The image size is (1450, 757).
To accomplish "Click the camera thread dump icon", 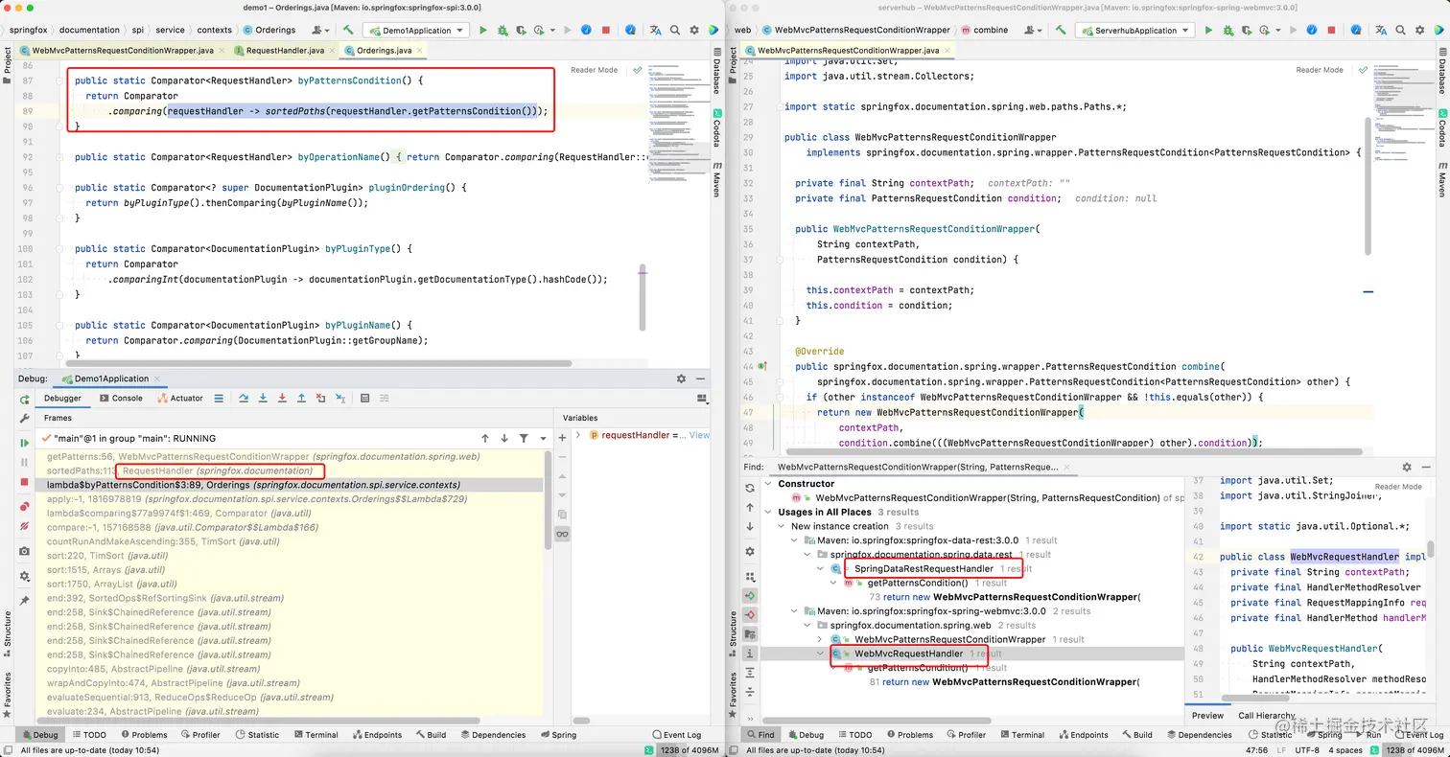I will click(25, 552).
